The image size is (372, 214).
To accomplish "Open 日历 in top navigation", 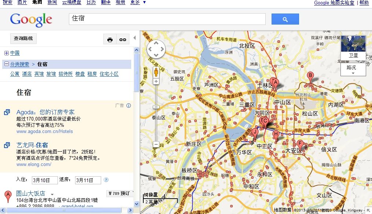I will click(91, 2).
